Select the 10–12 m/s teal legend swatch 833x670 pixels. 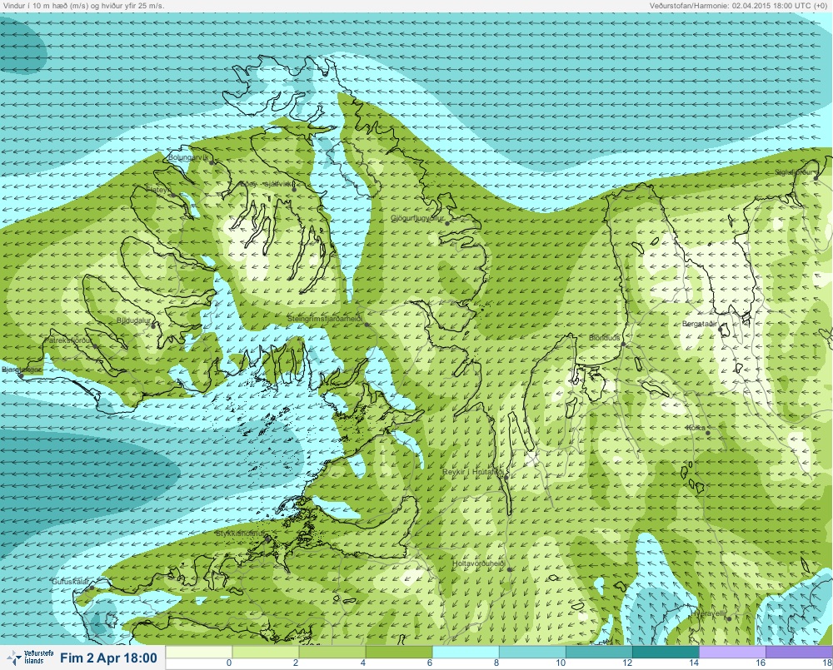coord(599,652)
